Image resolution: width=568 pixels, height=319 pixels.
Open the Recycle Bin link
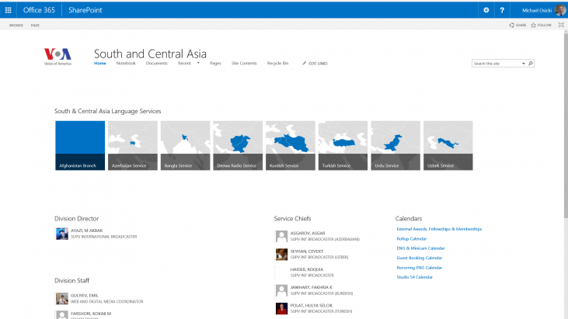tap(277, 64)
